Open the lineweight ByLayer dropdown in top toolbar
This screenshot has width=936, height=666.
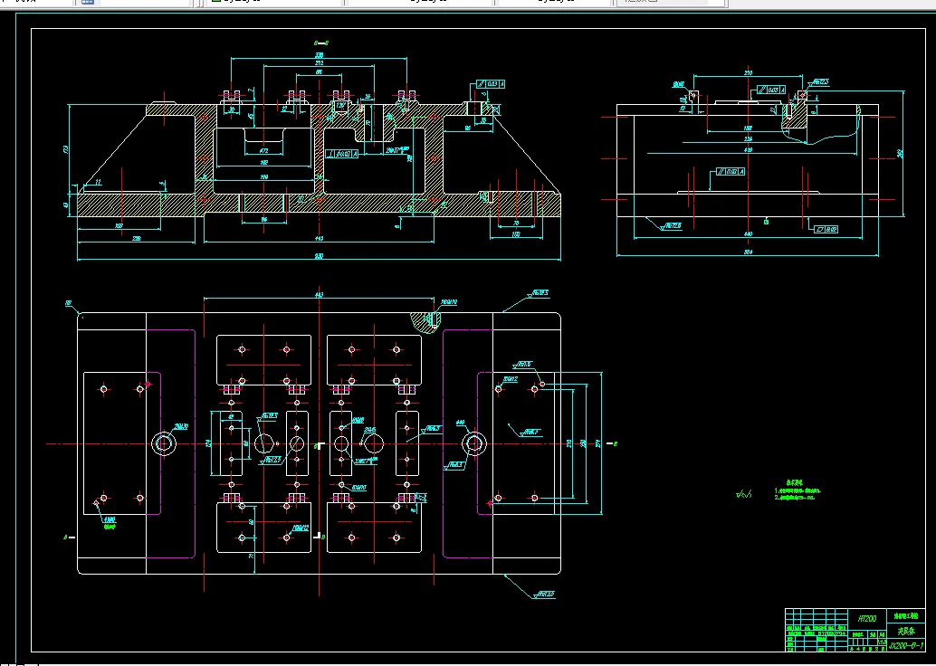pos(555,2)
